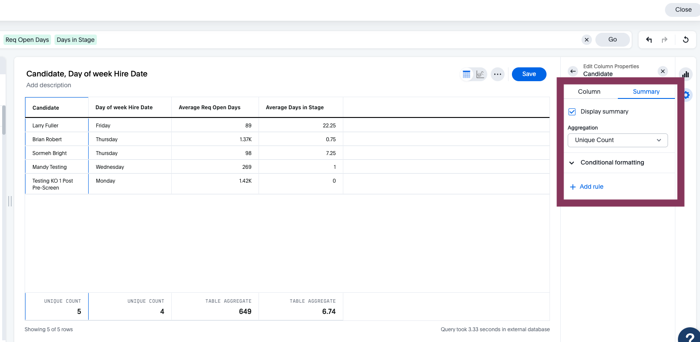Save the answer
Viewport: 700px width, 342px height.
(x=529, y=74)
